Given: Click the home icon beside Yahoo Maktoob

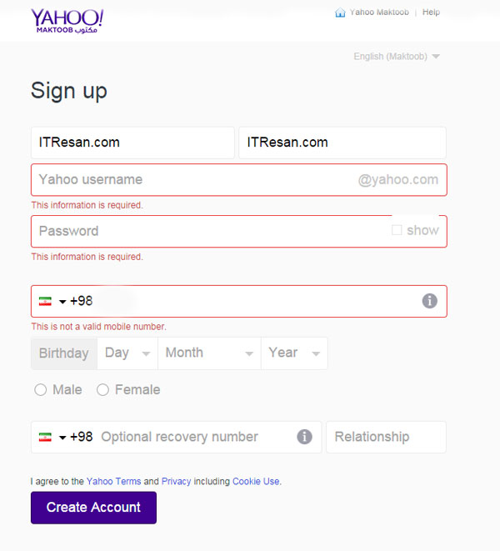Looking at the screenshot, I should [x=340, y=13].
